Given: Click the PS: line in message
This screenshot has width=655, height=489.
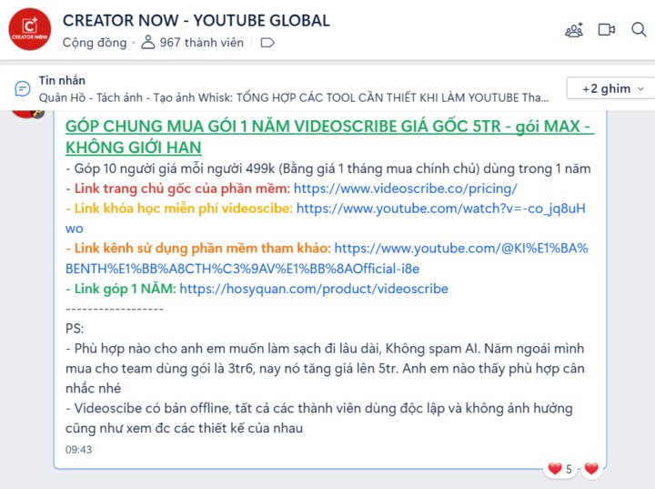Looking at the screenshot, I should pyautogui.click(x=75, y=329).
